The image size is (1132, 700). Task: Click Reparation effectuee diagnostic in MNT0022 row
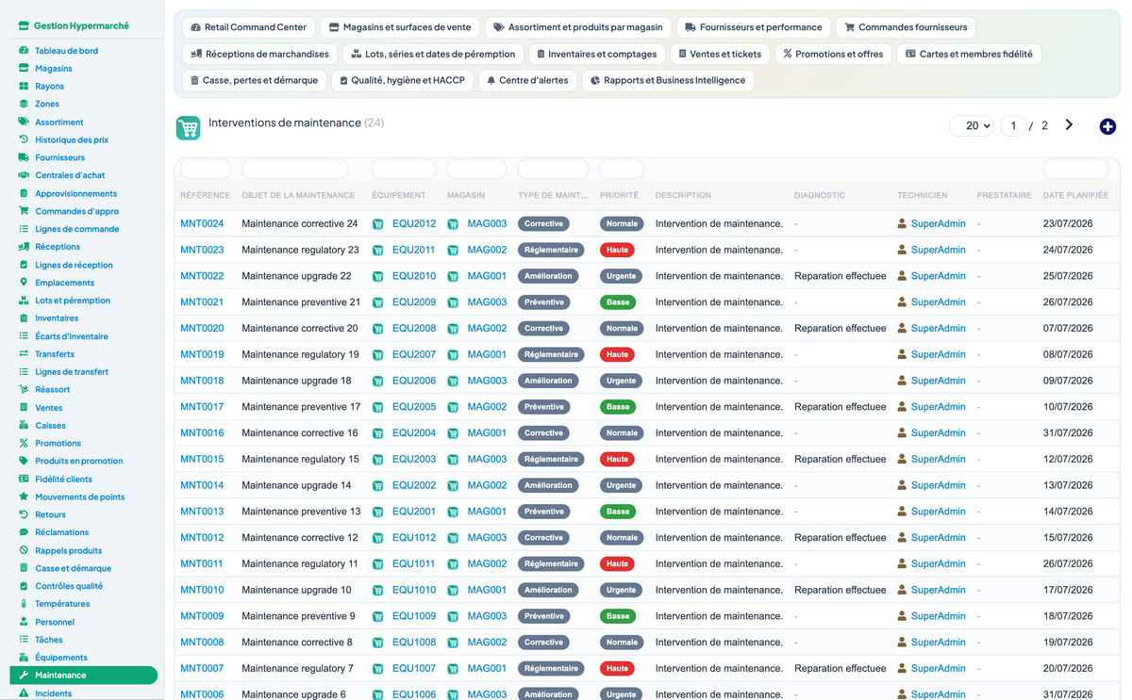point(841,276)
